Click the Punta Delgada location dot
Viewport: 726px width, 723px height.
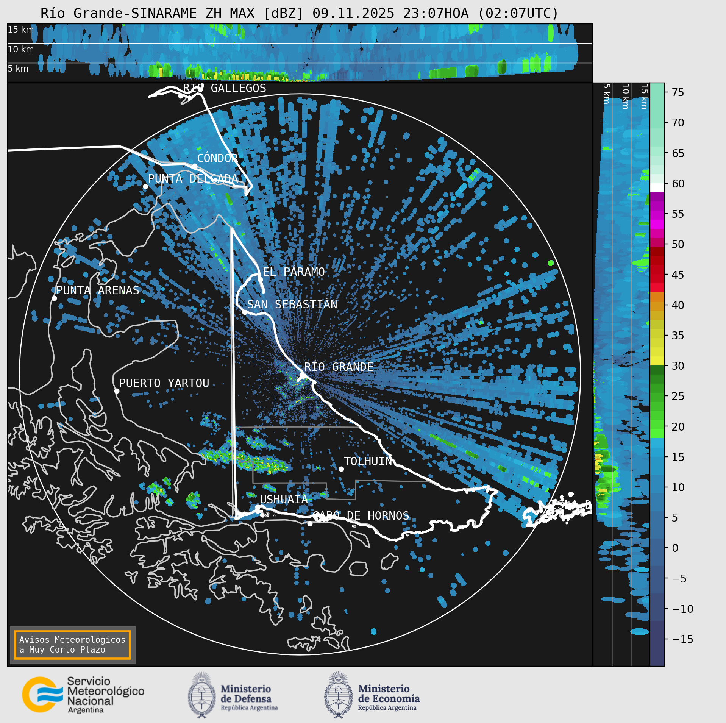(145, 186)
